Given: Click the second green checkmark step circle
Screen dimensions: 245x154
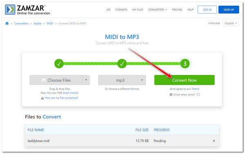Looking at the screenshot, I should click(122, 64).
